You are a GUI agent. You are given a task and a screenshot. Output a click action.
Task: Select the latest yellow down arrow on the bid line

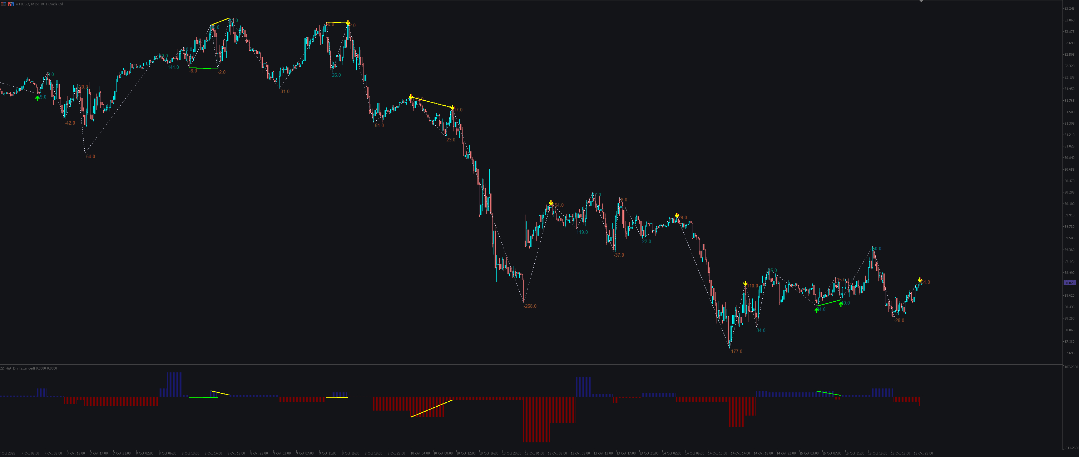click(x=920, y=280)
